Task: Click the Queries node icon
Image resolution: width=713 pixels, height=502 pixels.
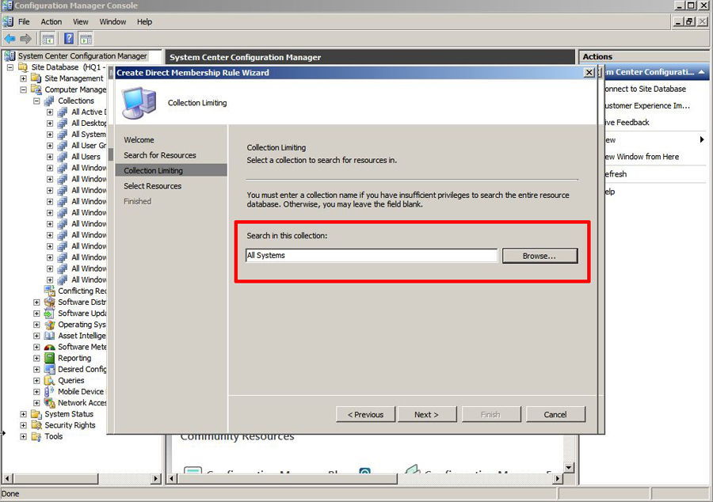Action: pyautogui.click(x=49, y=380)
